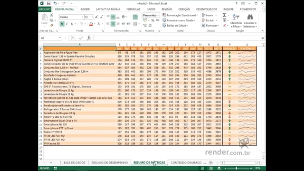Adjust the zoom slider handle
The height and width of the screenshot is (171, 304).
[237, 168]
